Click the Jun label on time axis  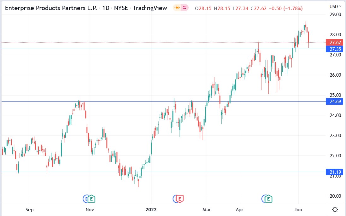[298, 210]
